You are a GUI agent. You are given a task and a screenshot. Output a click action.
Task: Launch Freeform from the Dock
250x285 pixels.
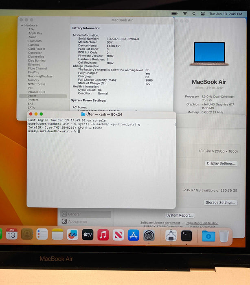tap(72, 235)
